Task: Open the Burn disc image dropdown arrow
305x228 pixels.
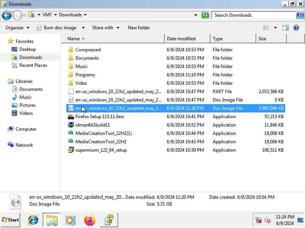Action: (83, 28)
